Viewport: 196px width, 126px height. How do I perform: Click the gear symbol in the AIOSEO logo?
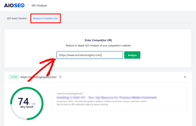(x=22, y=5)
